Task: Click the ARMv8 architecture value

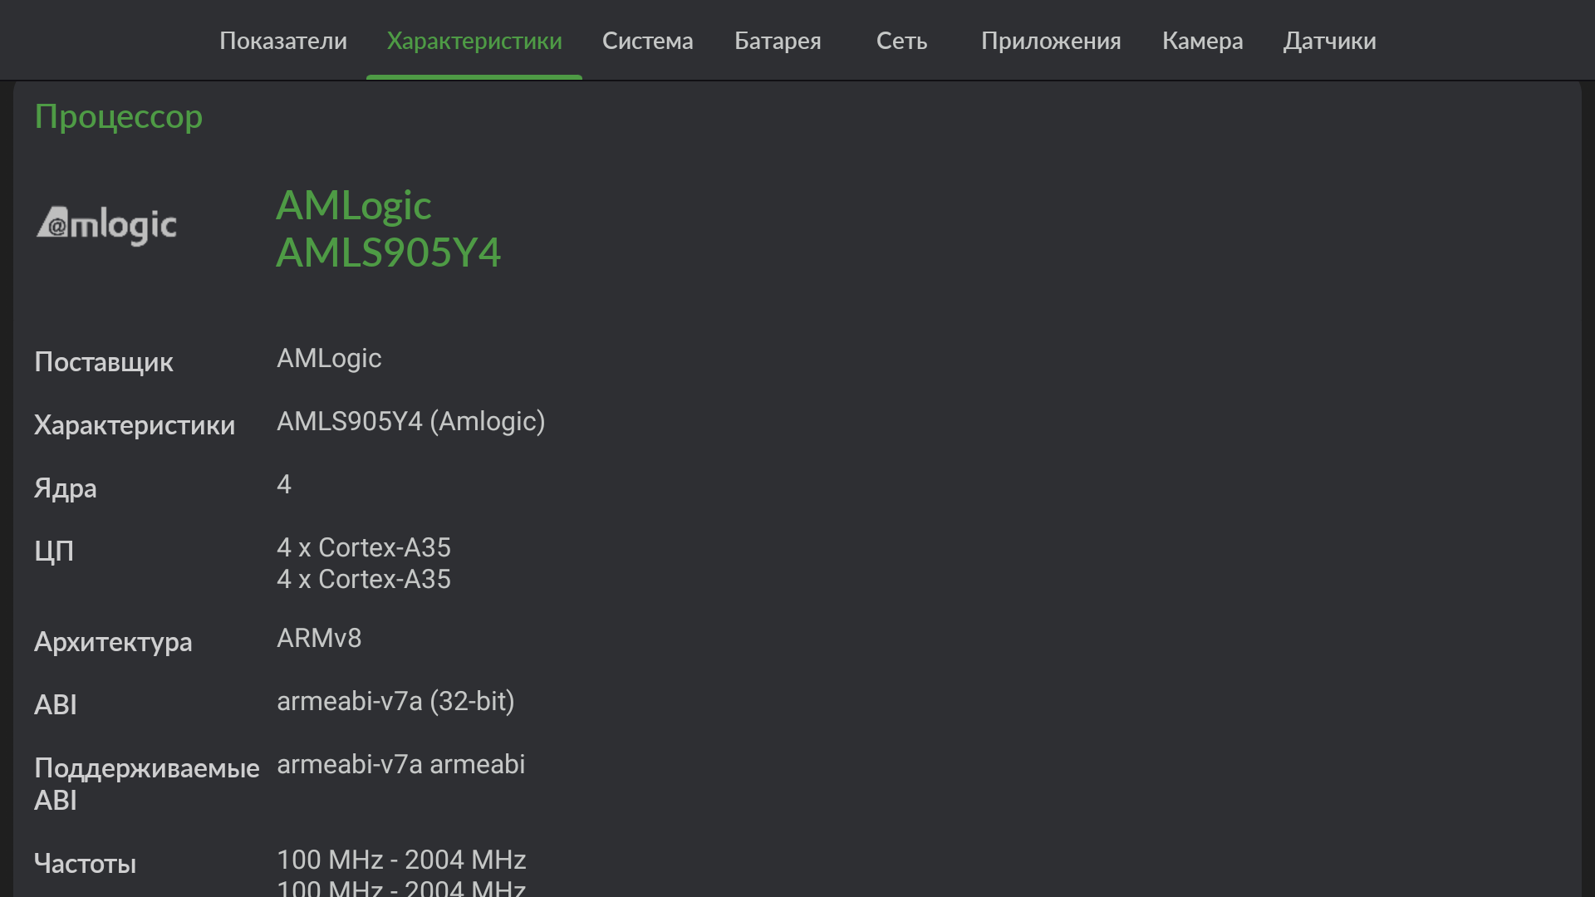Action: (x=319, y=639)
